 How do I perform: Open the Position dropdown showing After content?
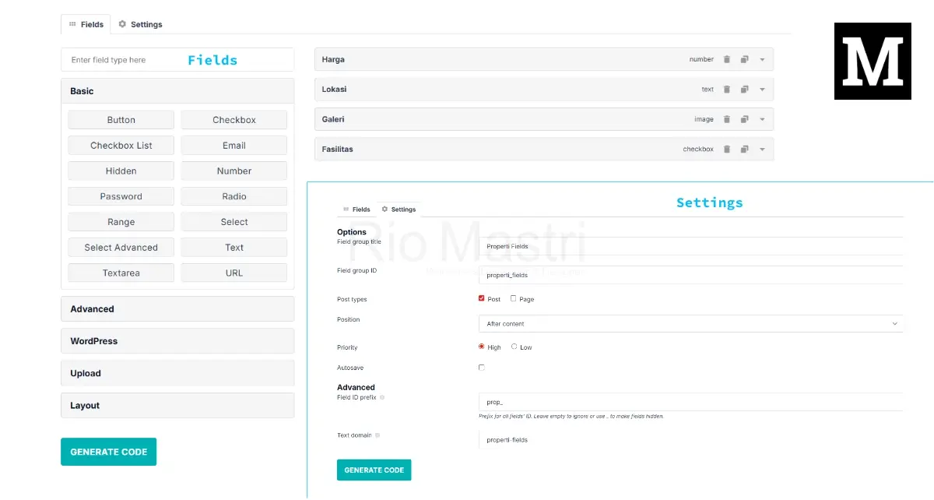(691, 323)
